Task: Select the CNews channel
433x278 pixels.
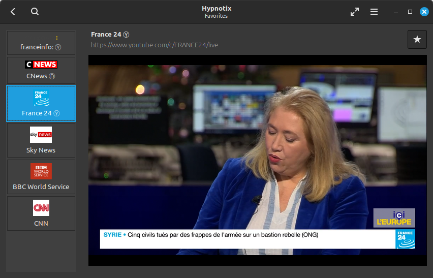Action: 41,71
